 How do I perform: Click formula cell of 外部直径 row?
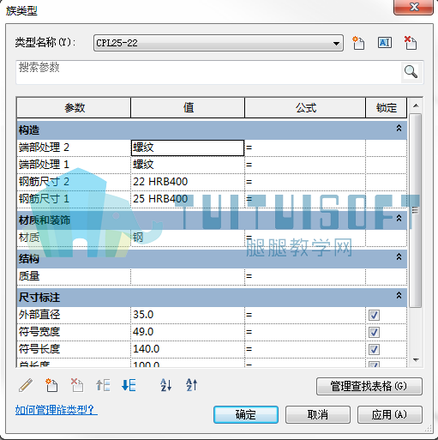(305, 315)
